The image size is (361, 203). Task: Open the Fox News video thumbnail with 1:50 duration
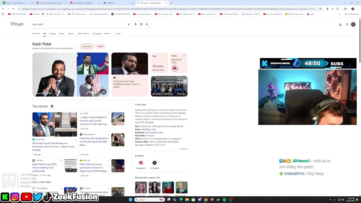pos(71,166)
